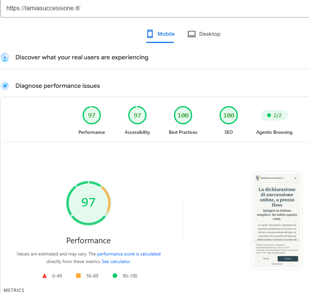Click the METRICS section heading

click(14, 290)
